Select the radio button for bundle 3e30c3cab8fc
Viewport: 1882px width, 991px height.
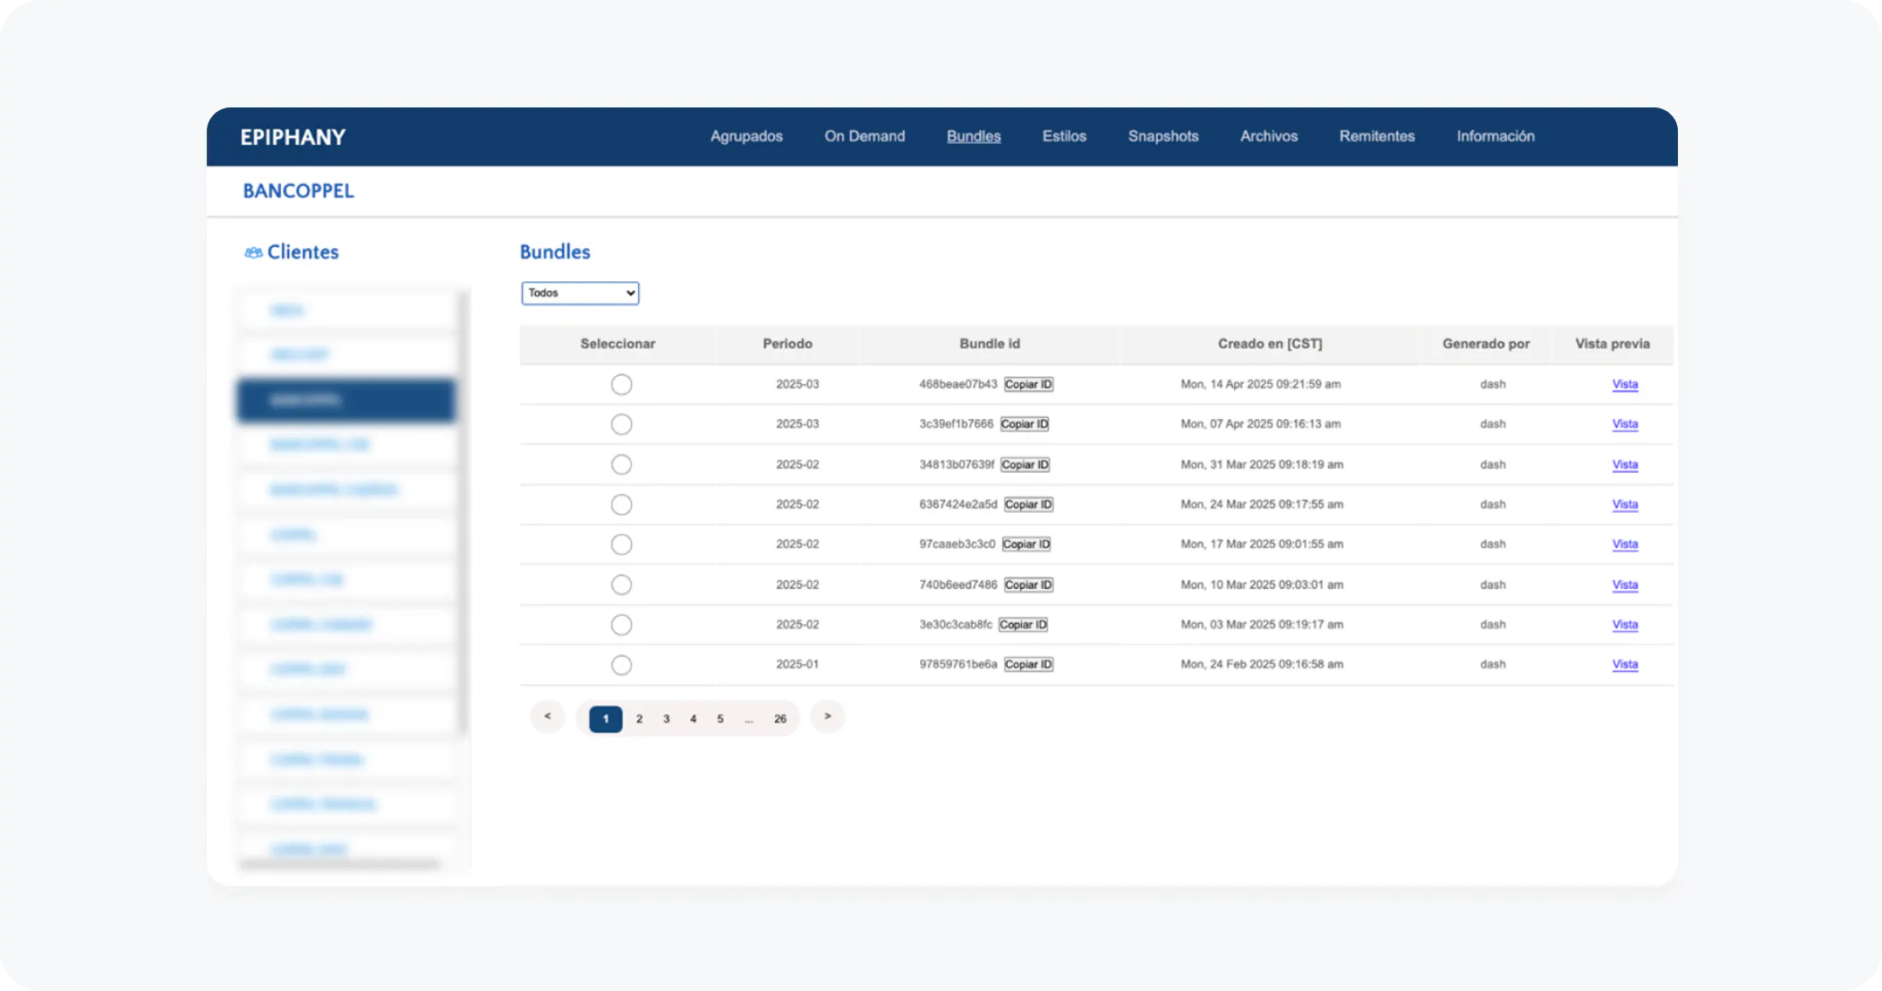621,625
